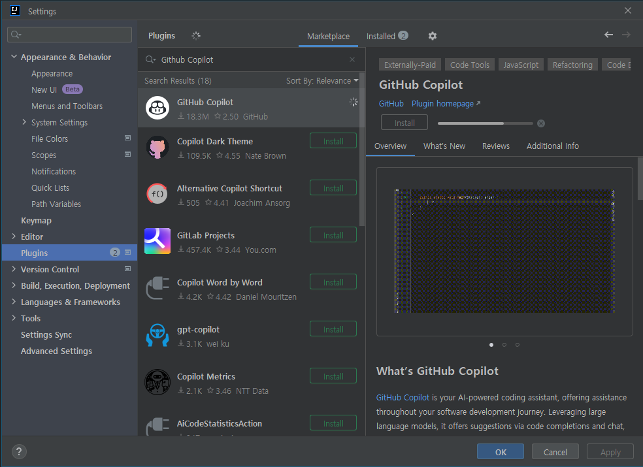
Task: Close the Settings dialog window
Action: [x=628, y=10]
